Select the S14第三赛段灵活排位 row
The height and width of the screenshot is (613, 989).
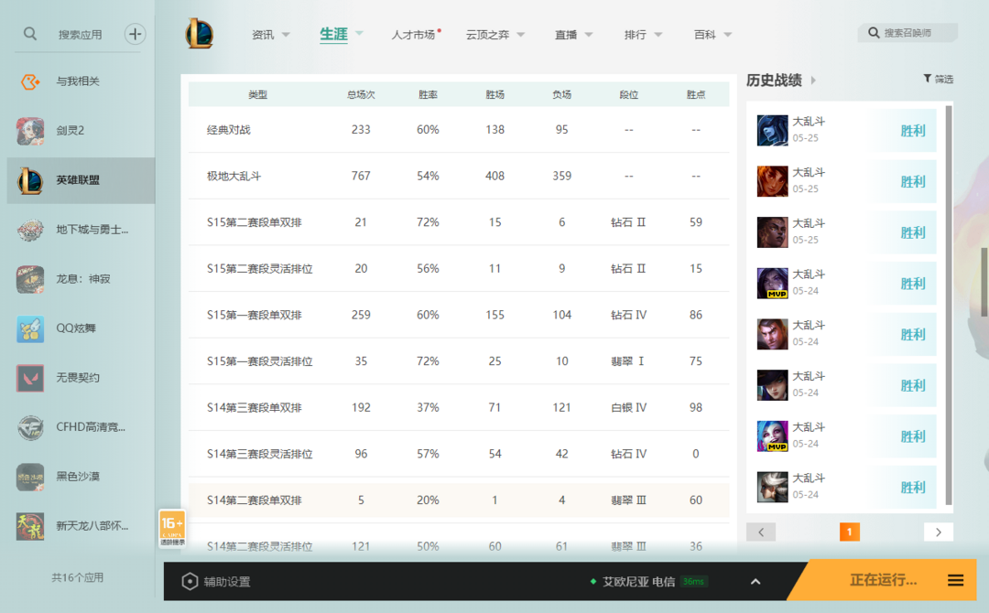coord(459,454)
